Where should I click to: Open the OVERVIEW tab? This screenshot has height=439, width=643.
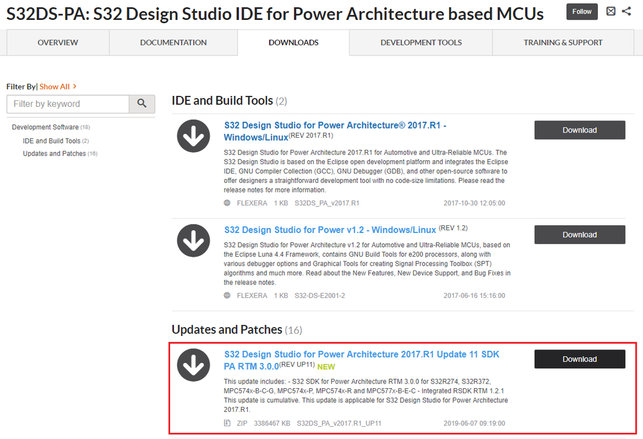58,42
